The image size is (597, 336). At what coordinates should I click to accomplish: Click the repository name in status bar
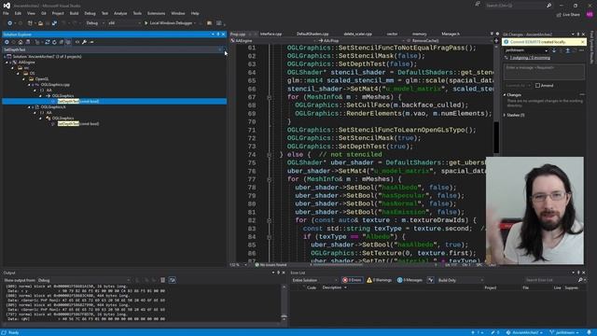pos(524,332)
